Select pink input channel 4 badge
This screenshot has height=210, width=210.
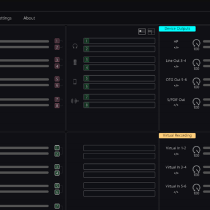(57, 66)
